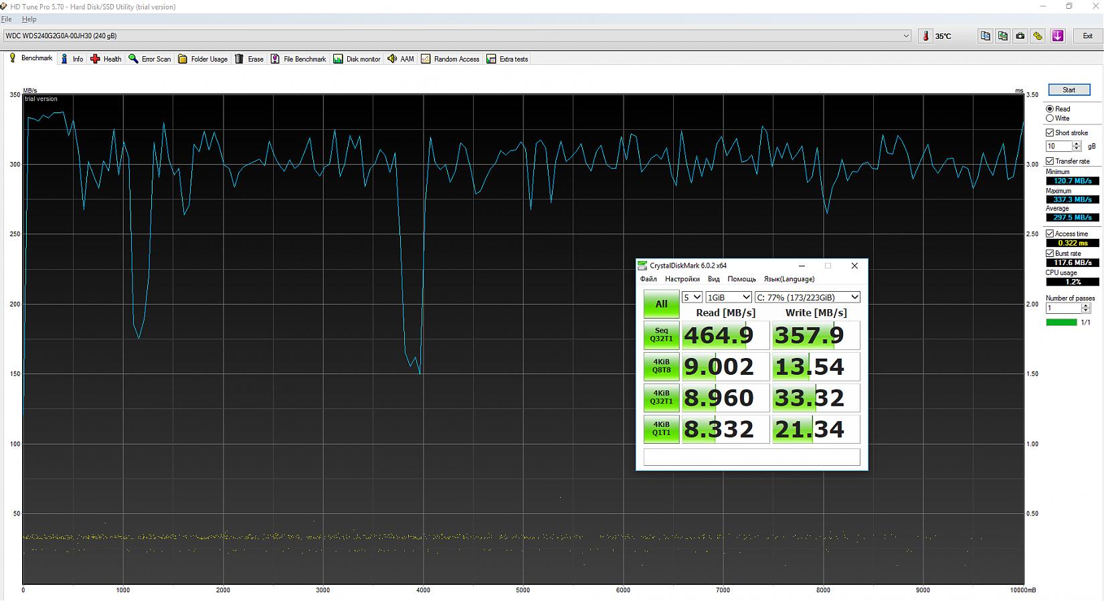Toggle the Access time checkbox
The width and height of the screenshot is (1104, 601).
pyautogui.click(x=1050, y=234)
